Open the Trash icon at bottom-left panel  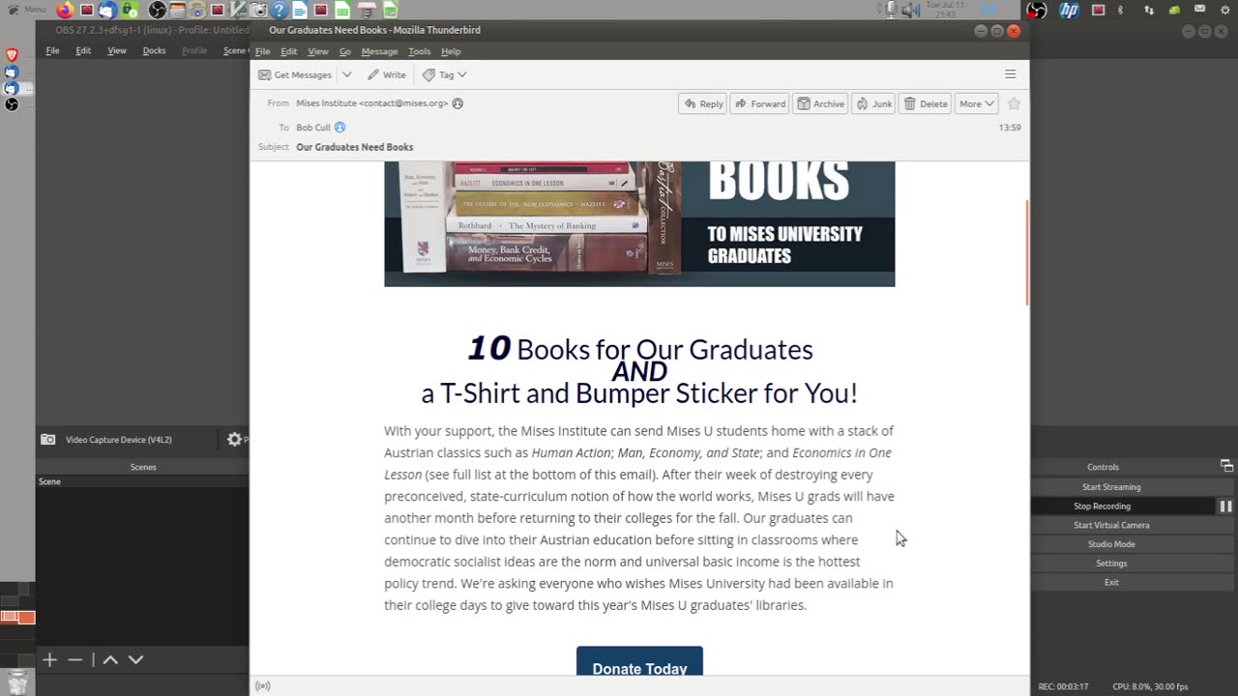pyautogui.click(x=16, y=682)
